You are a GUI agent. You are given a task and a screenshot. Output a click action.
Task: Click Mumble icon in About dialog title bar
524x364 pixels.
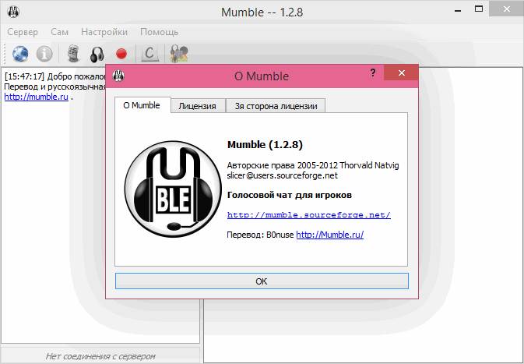(118, 76)
